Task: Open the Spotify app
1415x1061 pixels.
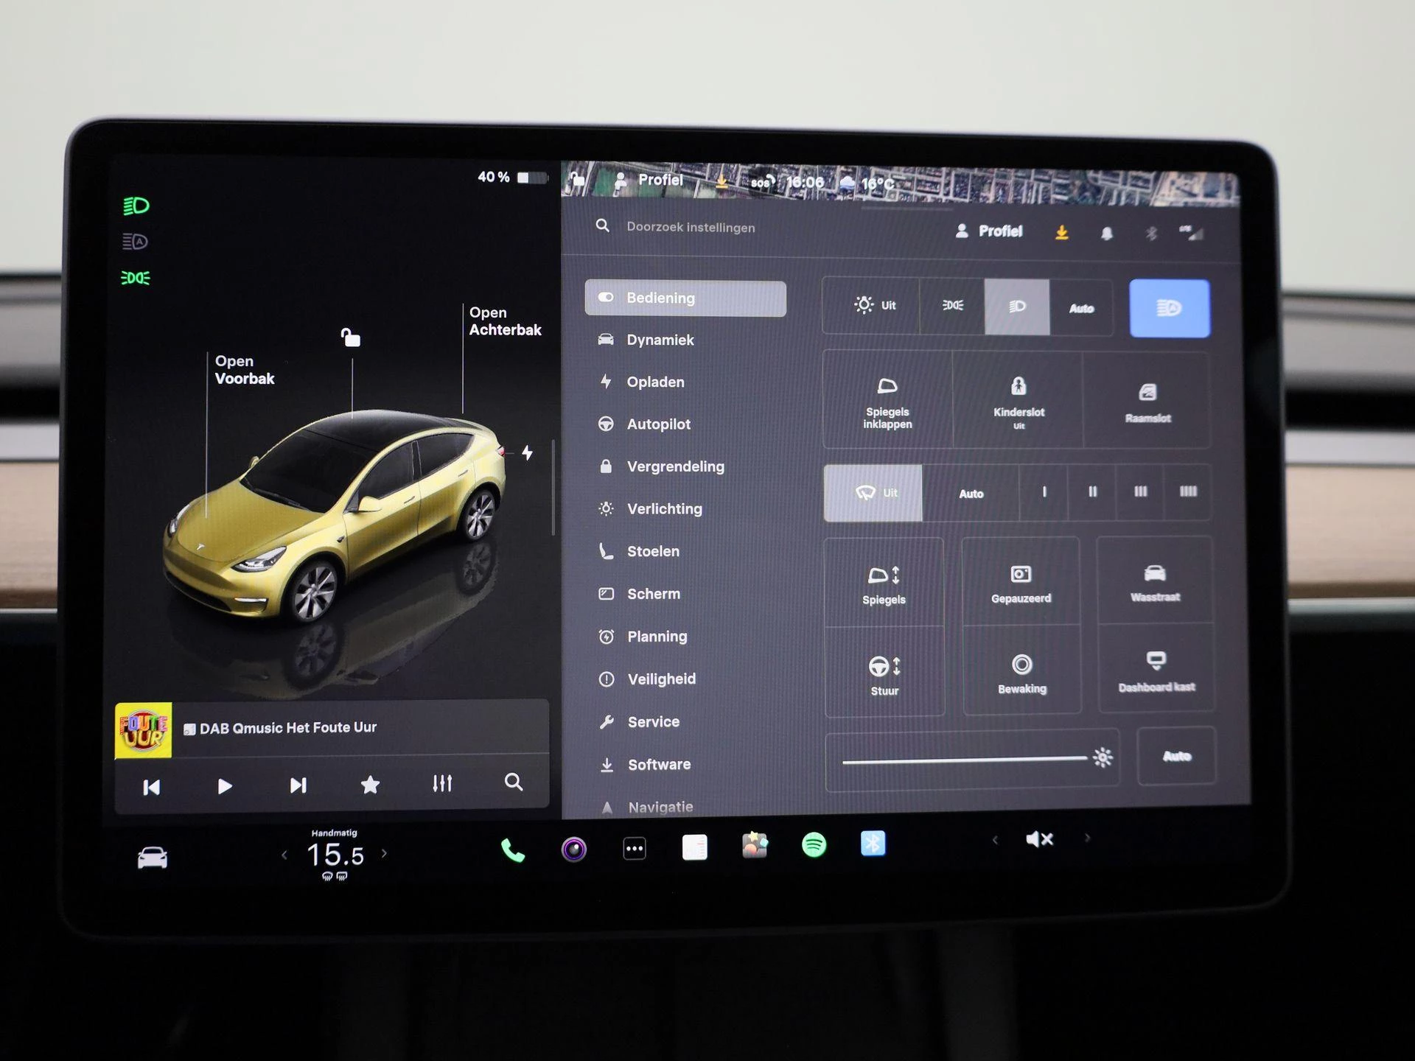Action: pyautogui.click(x=814, y=845)
